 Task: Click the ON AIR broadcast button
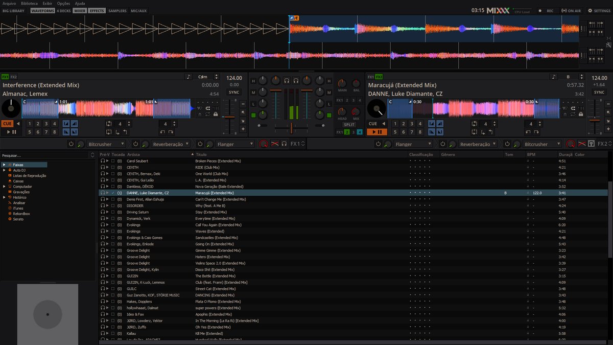pyautogui.click(x=571, y=10)
